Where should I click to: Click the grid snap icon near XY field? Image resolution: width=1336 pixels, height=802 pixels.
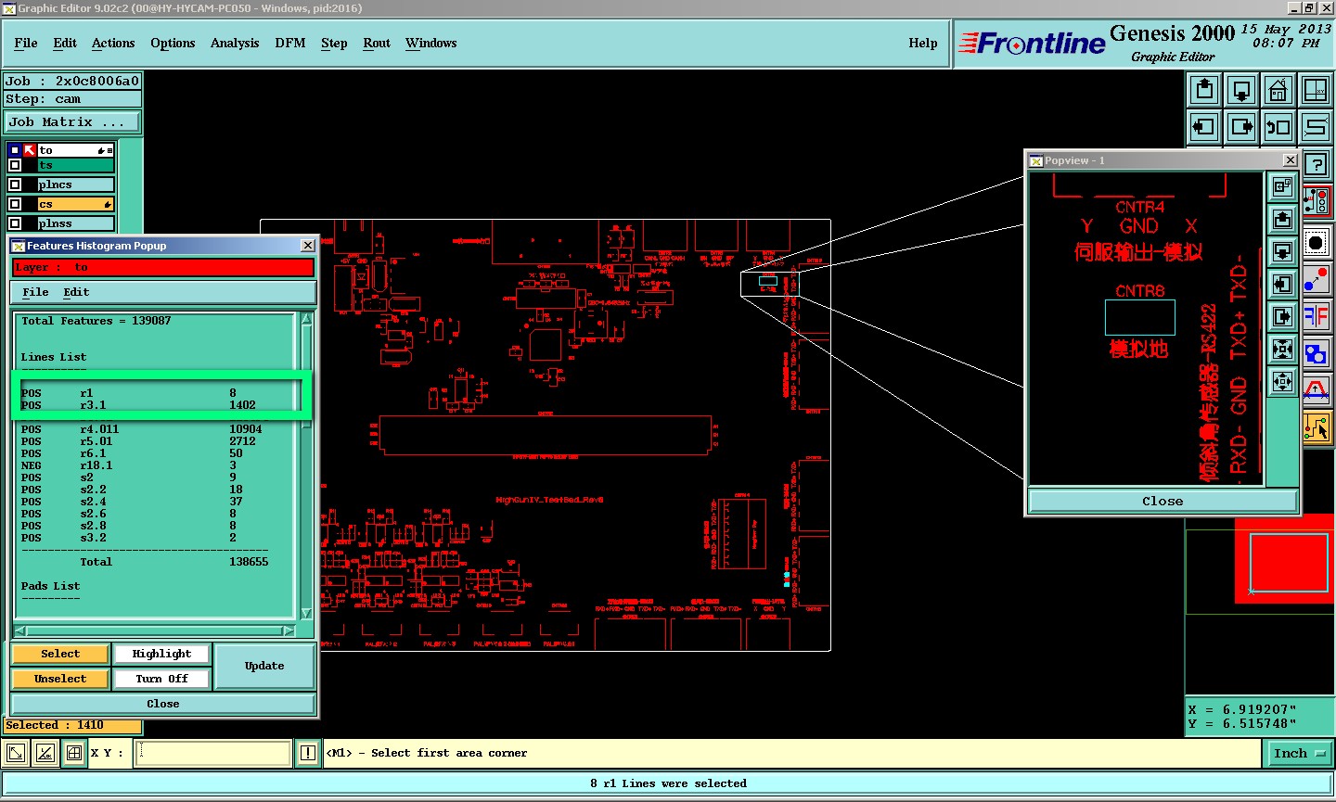[x=74, y=753]
